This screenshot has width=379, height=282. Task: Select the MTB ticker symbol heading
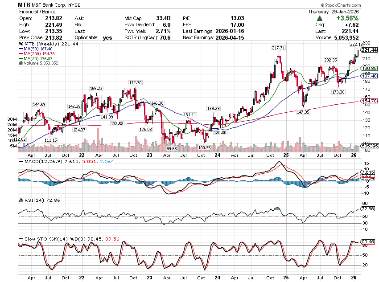25,4
